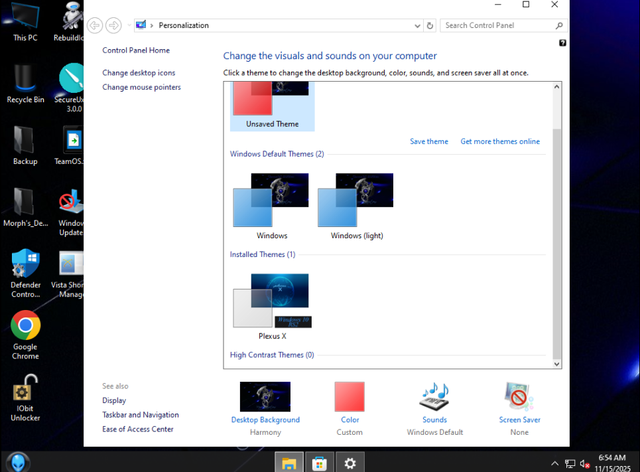Click the Installed Themes (1) heading

point(263,255)
